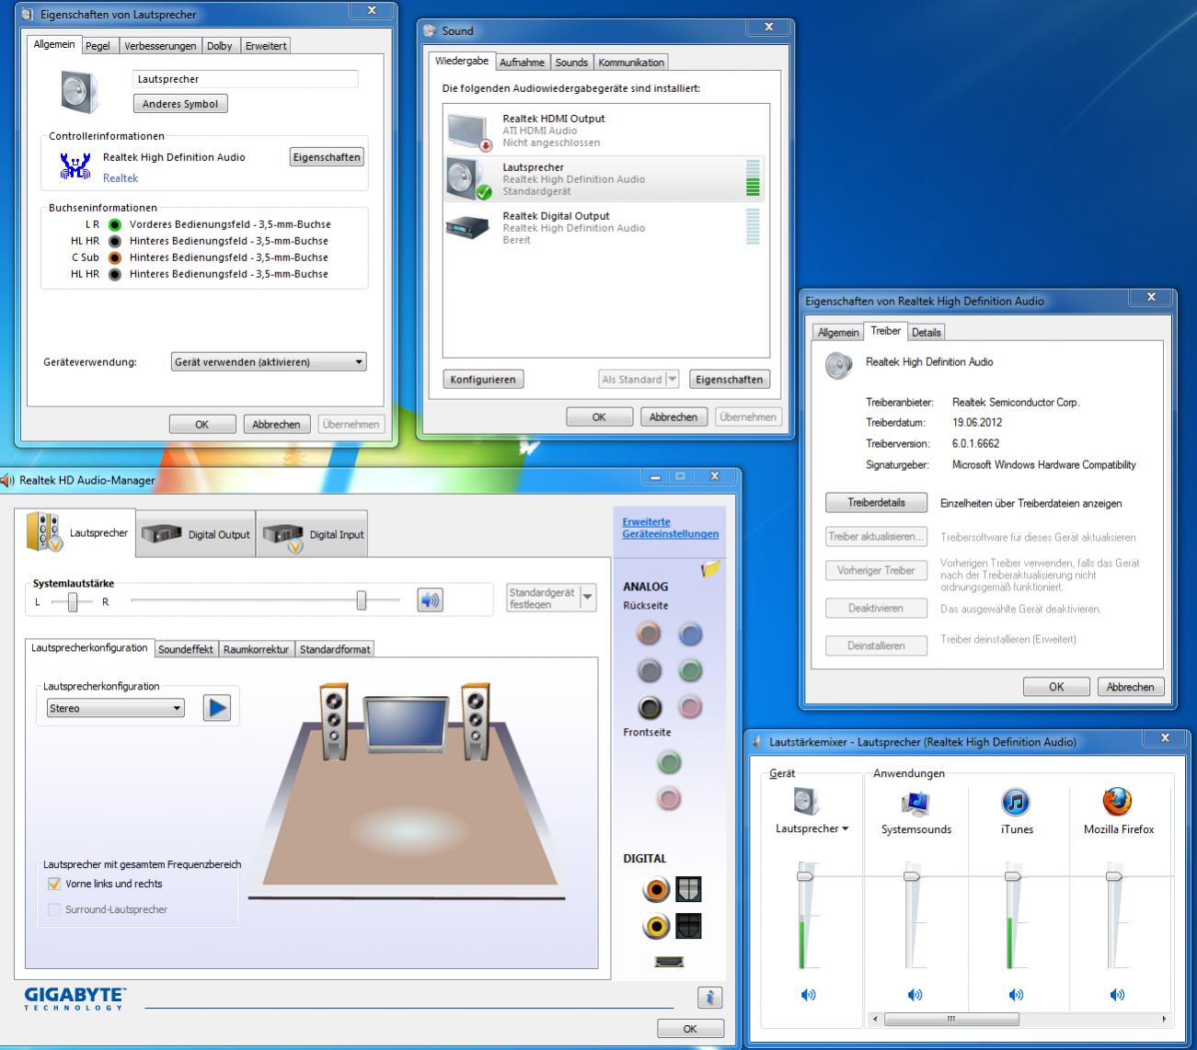Image resolution: width=1197 pixels, height=1050 pixels.
Task: Click the Systemlautstärke volume slider handle
Action: point(362,600)
